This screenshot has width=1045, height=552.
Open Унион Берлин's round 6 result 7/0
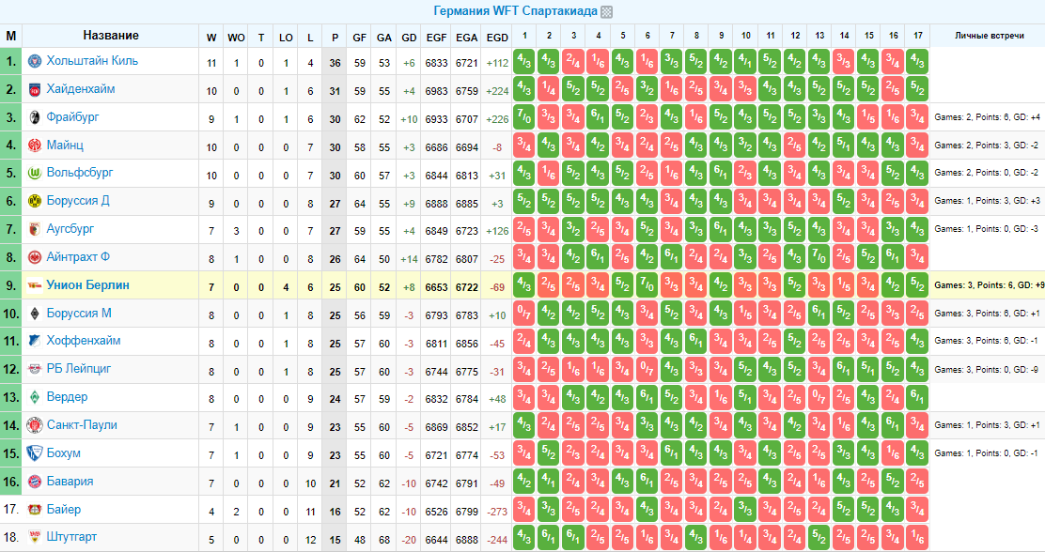pos(647,285)
